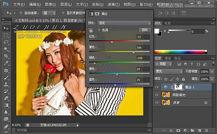Expand the 不透明度 opacity dropdown arrow
The image size is (217, 134).
coord(212,72)
